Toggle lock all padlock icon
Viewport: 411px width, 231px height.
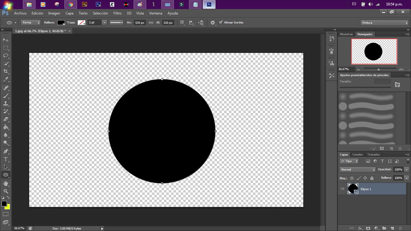pos(372,178)
